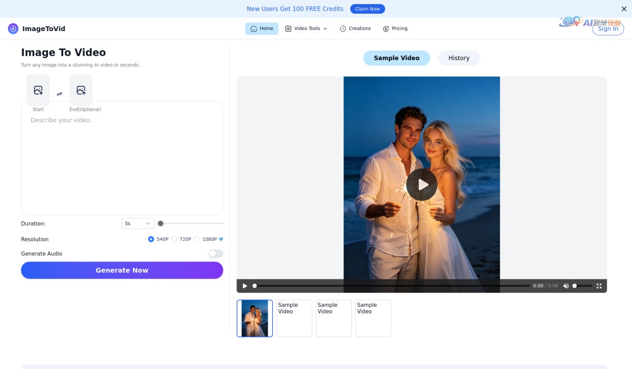The width and height of the screenshot is (632, 369).
Task: Select the couple sample video thumbnail
Action: [x=255, y=318]
